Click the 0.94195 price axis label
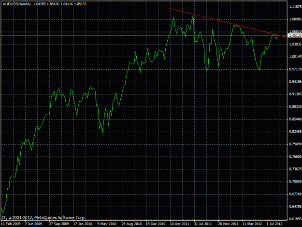This screenshot has height=227, width=302. pos(295,82)
